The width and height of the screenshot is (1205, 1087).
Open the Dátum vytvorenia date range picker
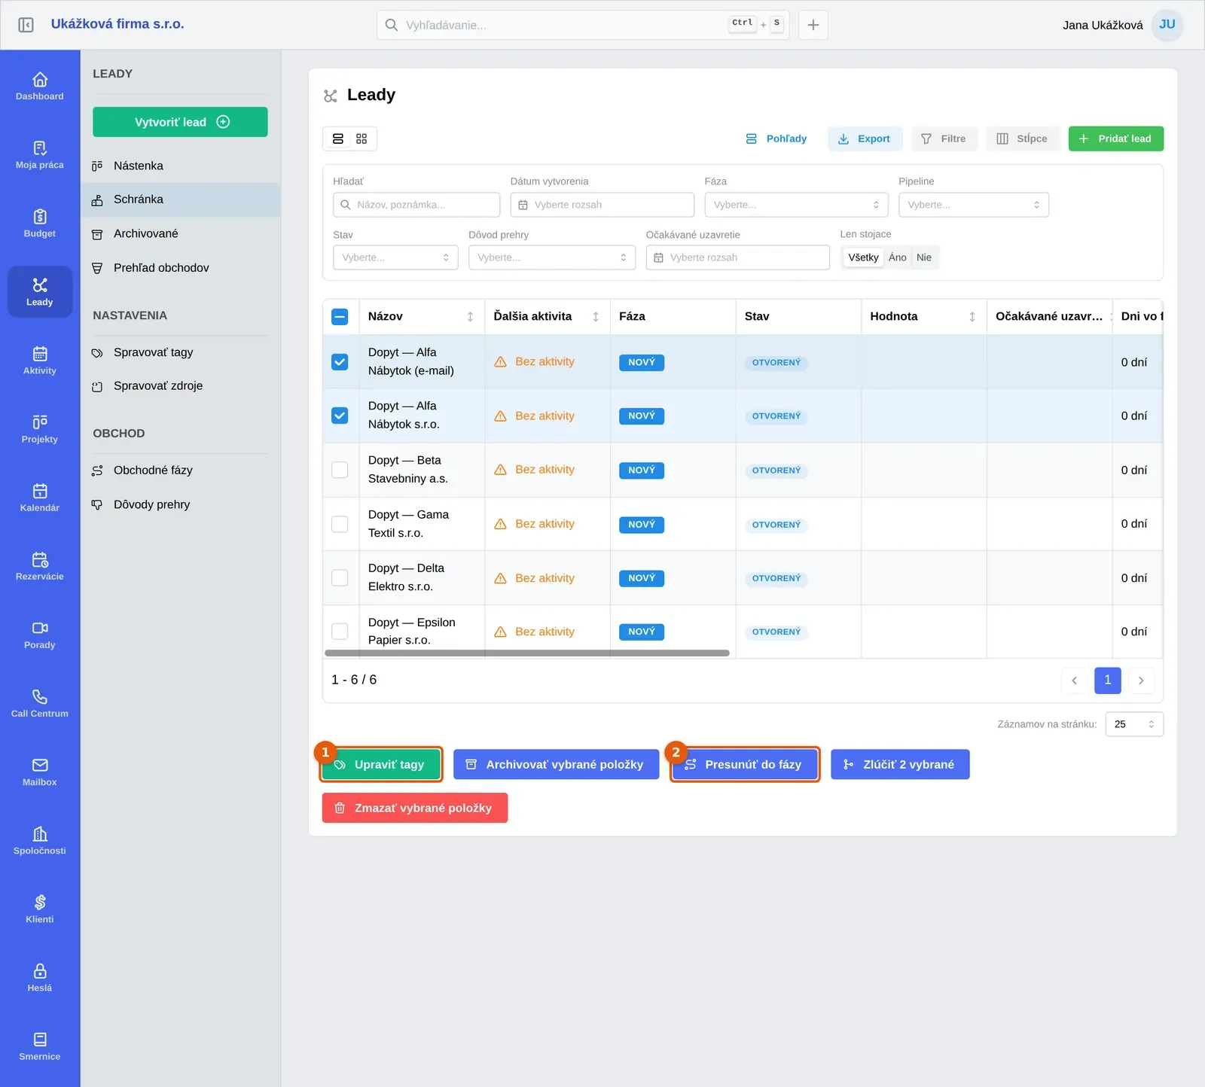602,205
